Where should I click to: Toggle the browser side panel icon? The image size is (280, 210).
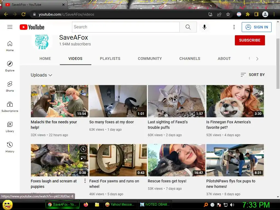(256, 14)
